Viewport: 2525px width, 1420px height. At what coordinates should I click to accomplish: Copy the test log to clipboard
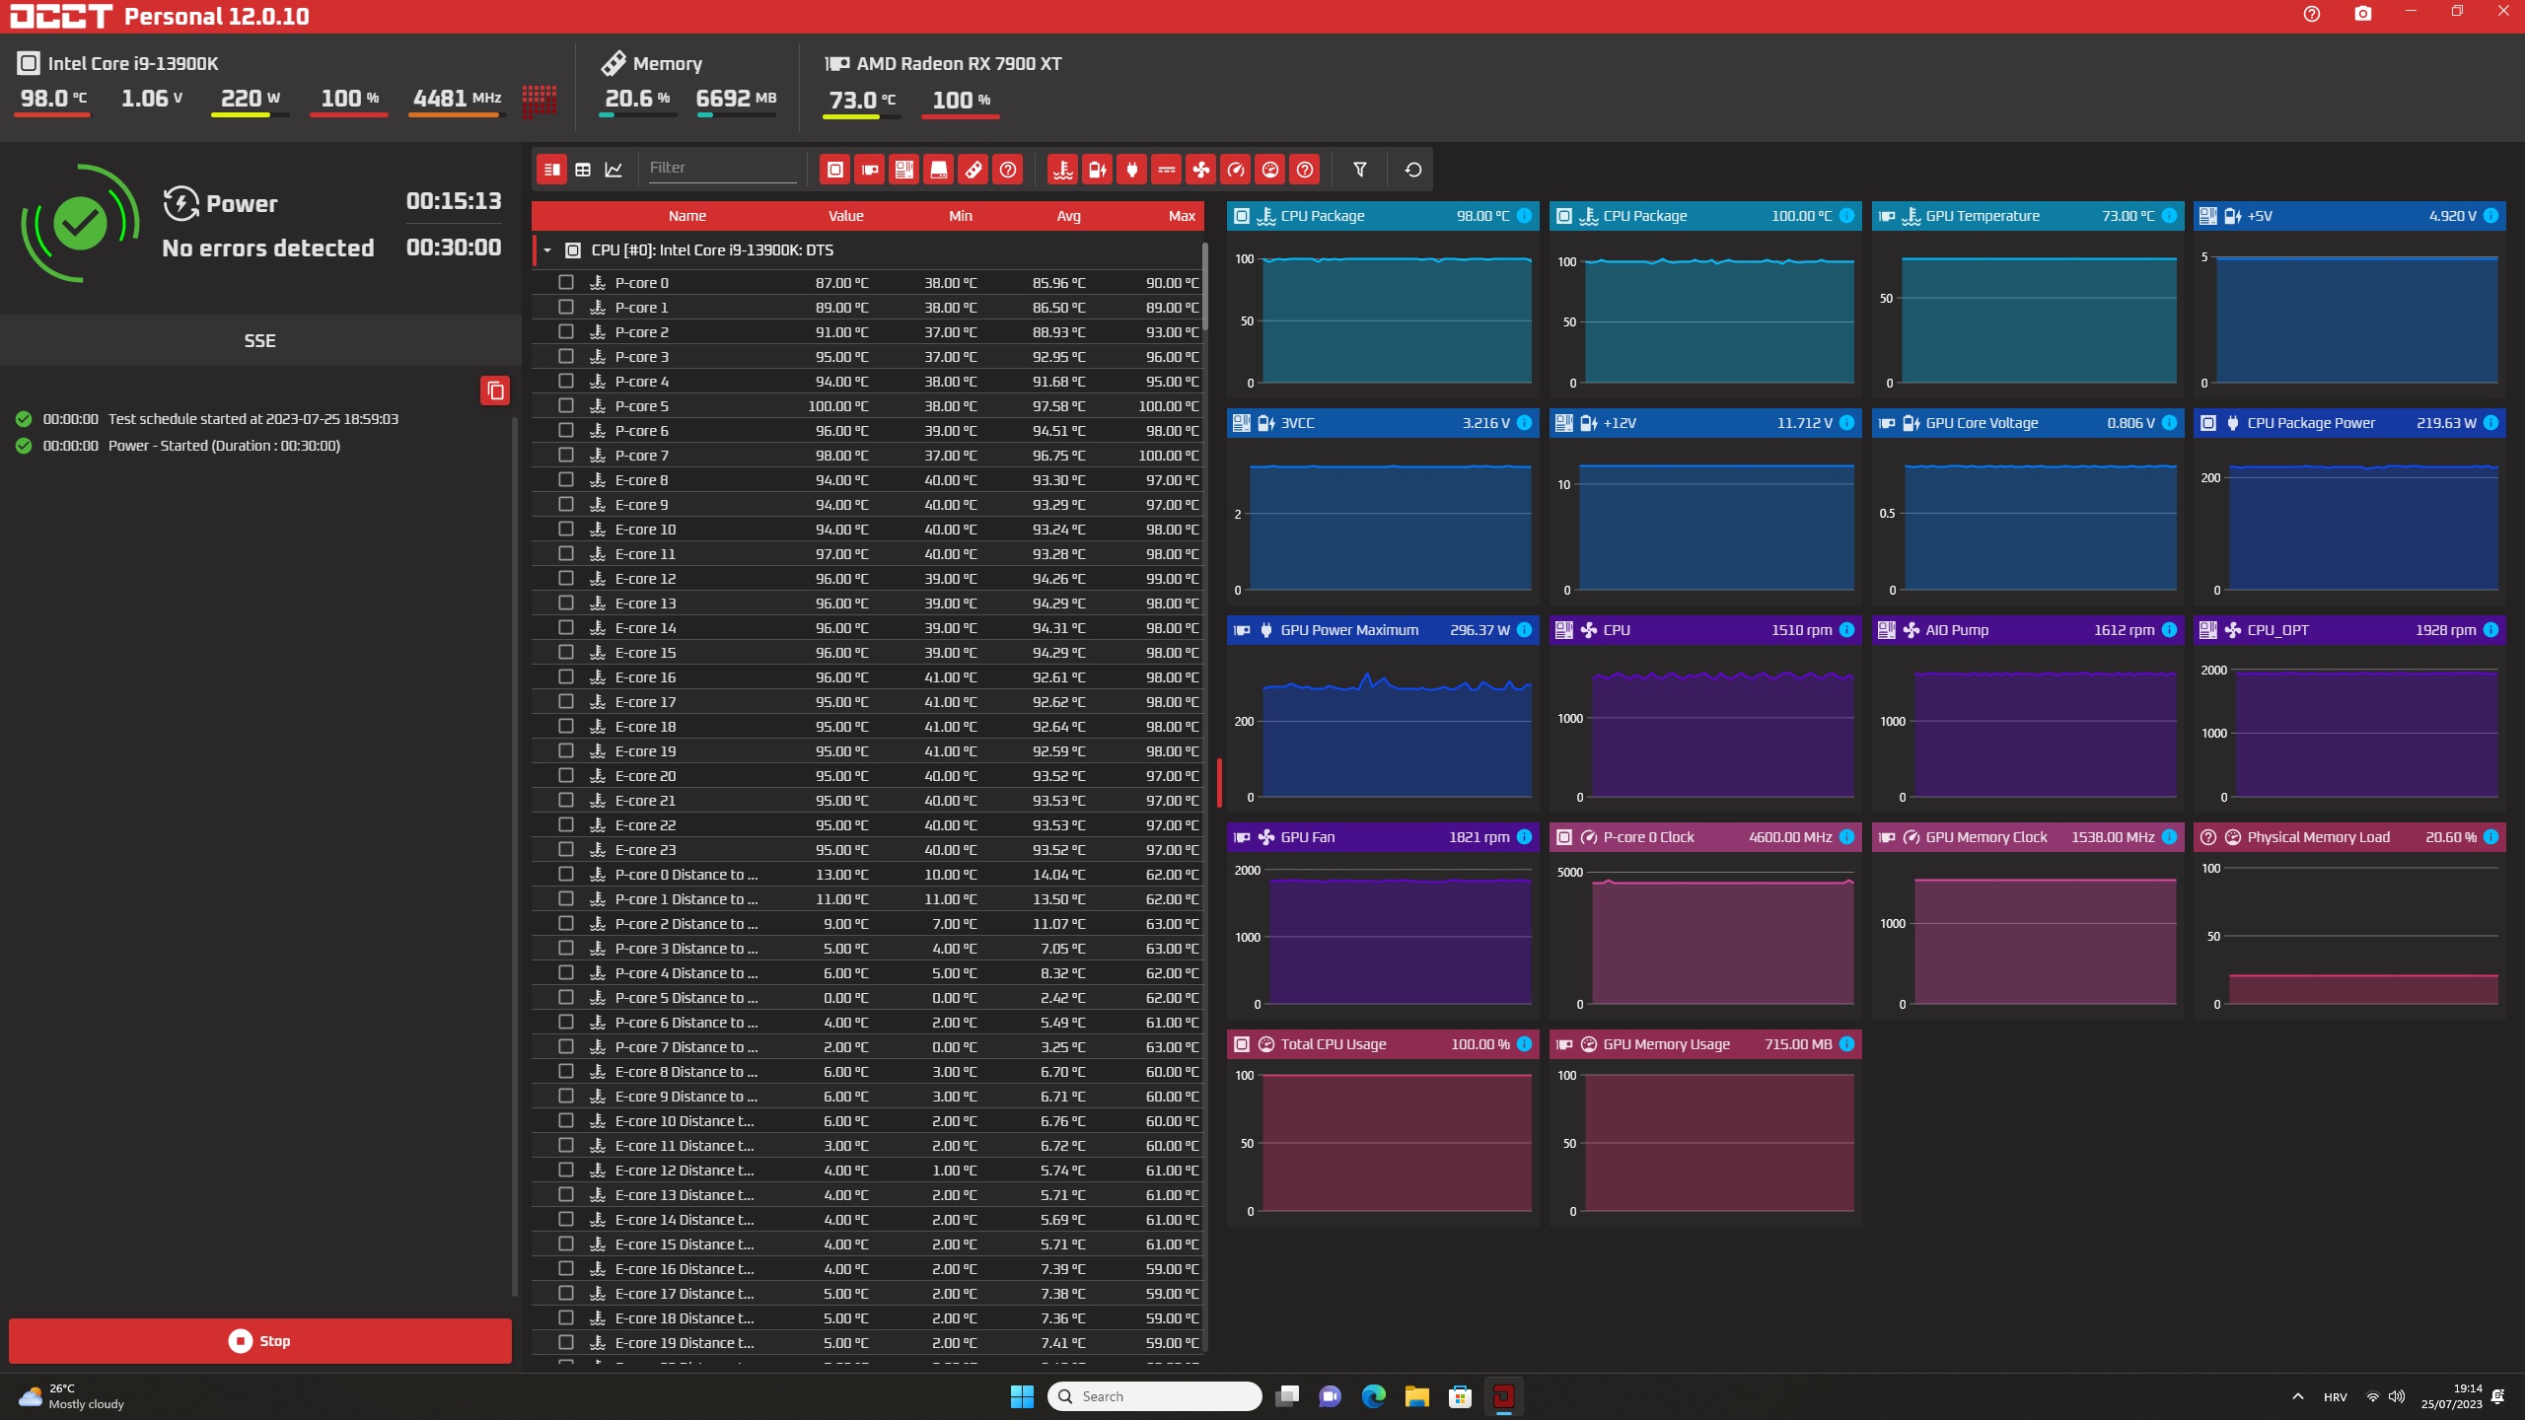tap(495, 390)
